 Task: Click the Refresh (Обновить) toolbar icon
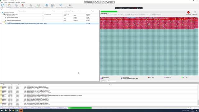coord(2,6)
